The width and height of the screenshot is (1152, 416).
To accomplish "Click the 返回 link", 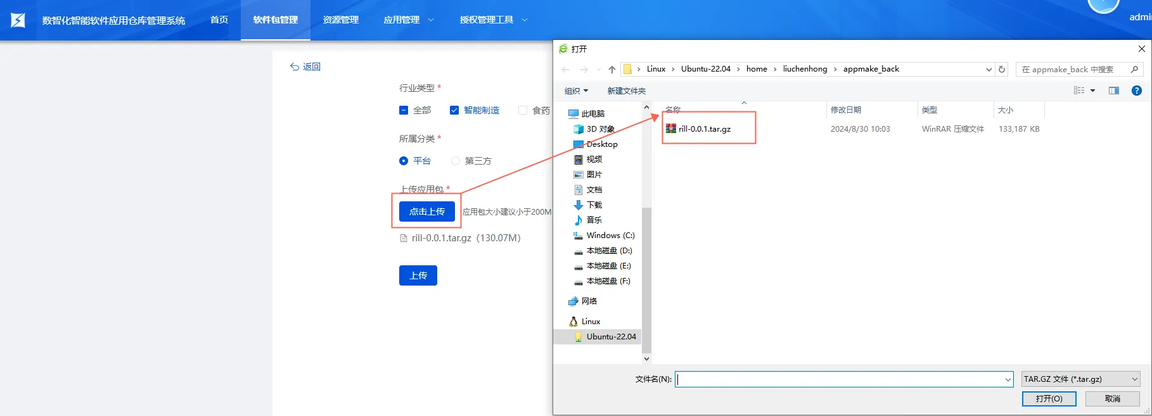I will pos(305,66).
